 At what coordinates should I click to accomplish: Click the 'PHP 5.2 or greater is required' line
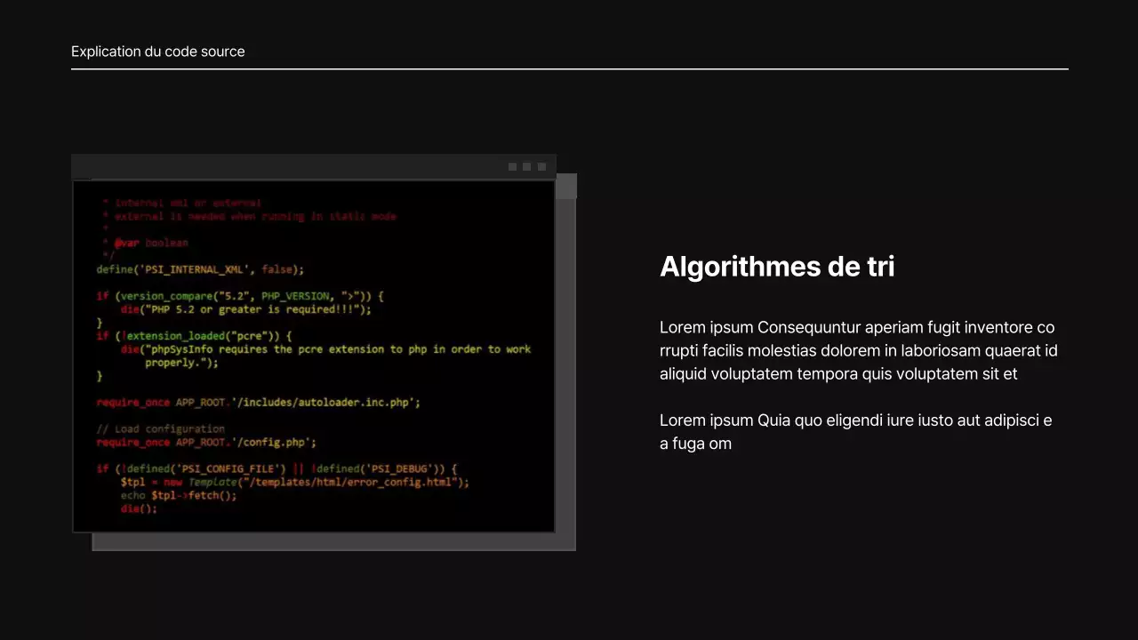[x=245, y=309]
